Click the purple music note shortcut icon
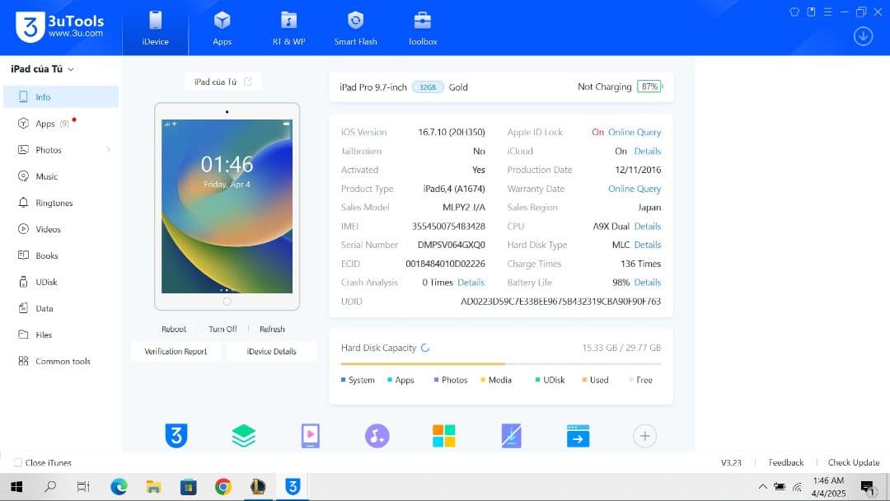The width and height of the screenshot is (890, 501). pos(377,436)
